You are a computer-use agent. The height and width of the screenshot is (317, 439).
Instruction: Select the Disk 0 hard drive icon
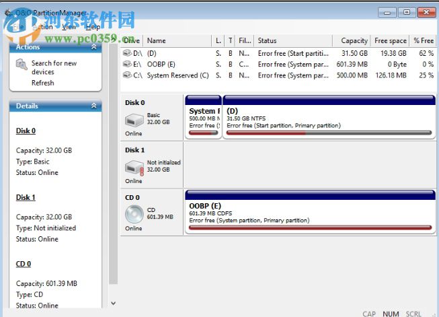[x=134, y=120]
